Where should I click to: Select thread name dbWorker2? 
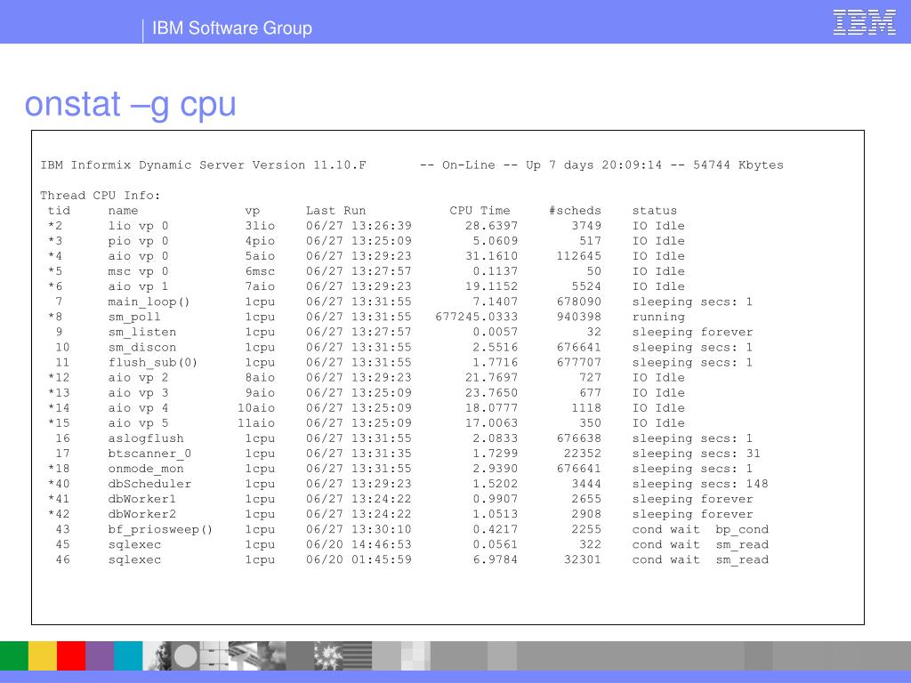[141, 514]
